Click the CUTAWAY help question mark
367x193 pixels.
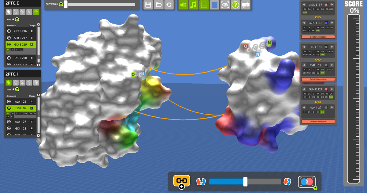[60, 5]
